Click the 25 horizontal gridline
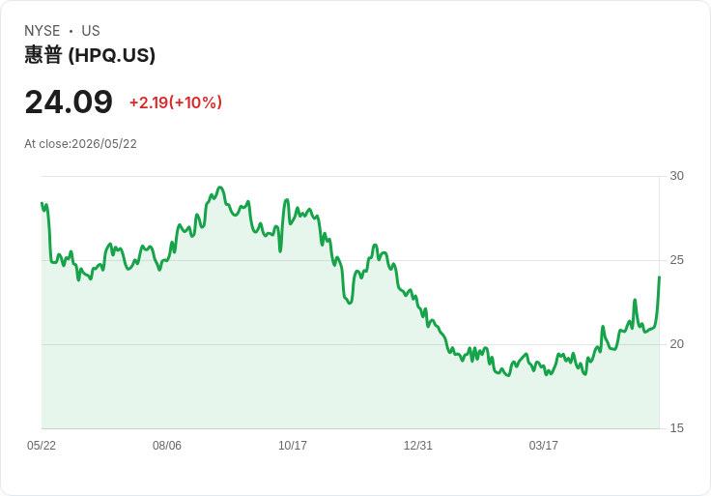Screen dimensions: 711x496 [351, 260]
